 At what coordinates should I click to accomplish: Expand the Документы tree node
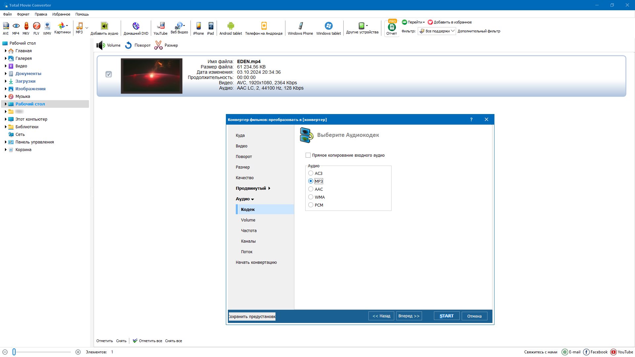tap(6, 74)
